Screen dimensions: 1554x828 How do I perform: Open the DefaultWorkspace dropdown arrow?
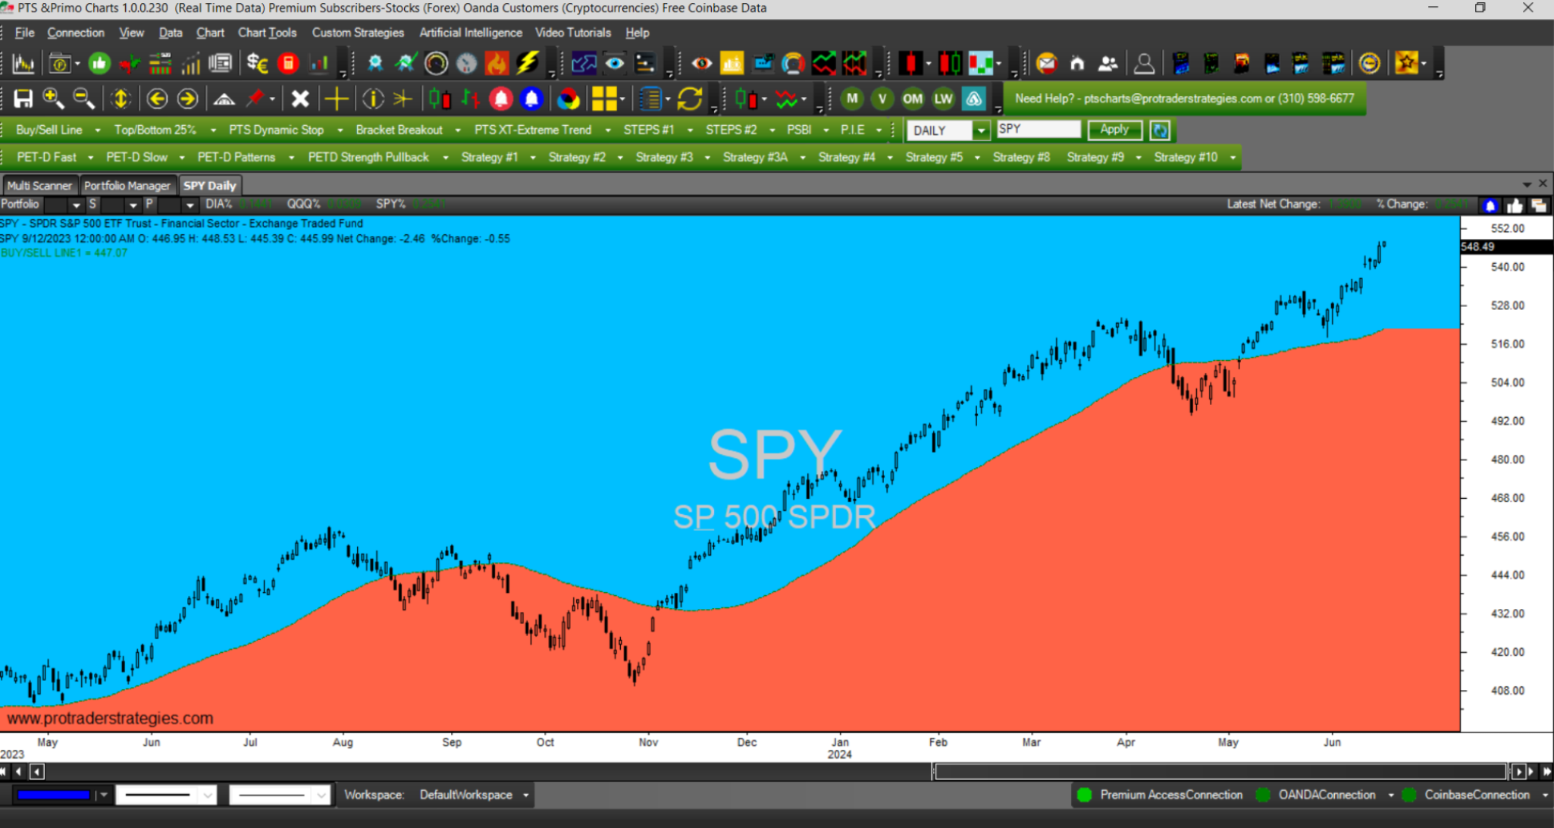[525, 795]
